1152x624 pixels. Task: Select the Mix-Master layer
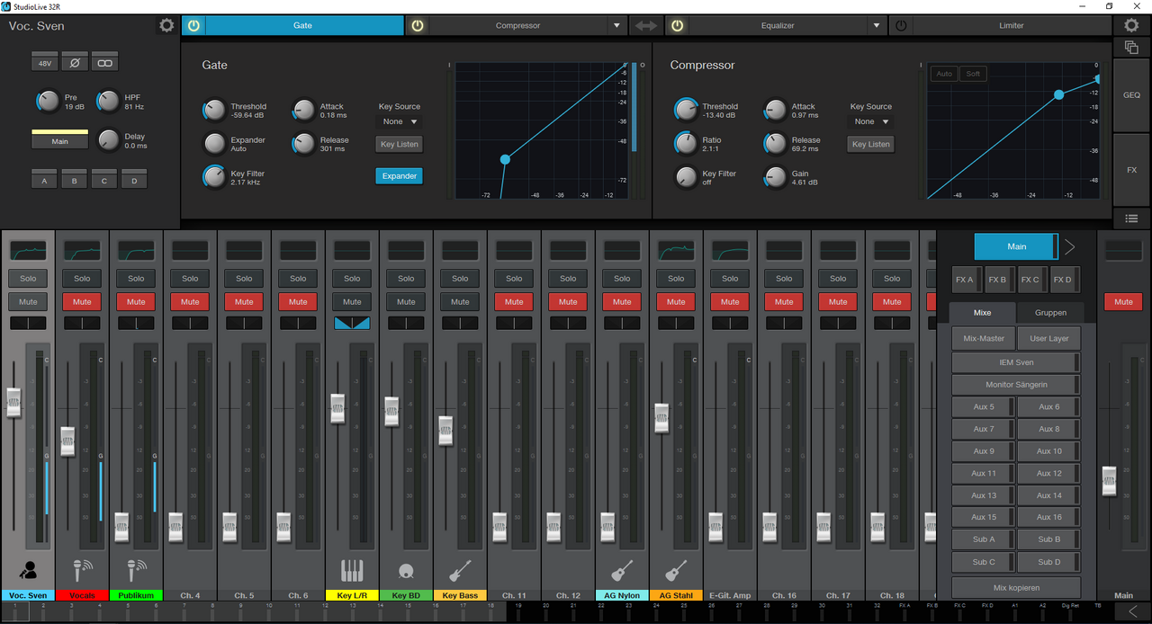[984, 339]
